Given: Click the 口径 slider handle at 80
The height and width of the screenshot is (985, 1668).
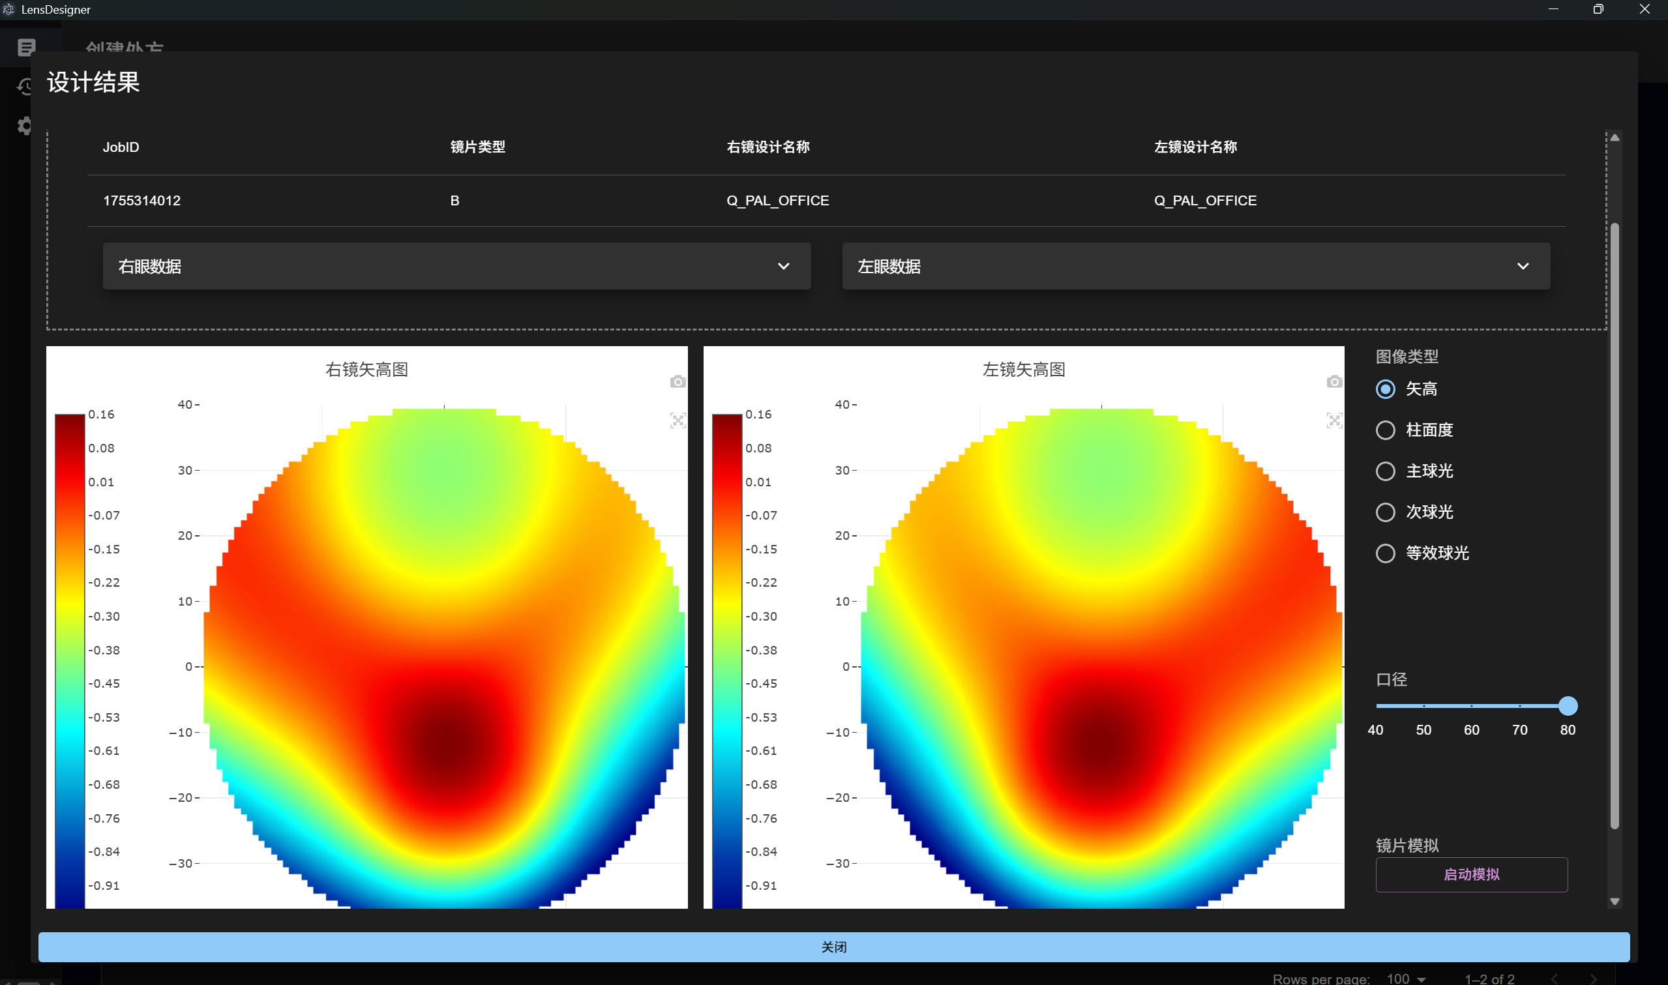Looking at the screenshot, I should (x=1568, y=706).
